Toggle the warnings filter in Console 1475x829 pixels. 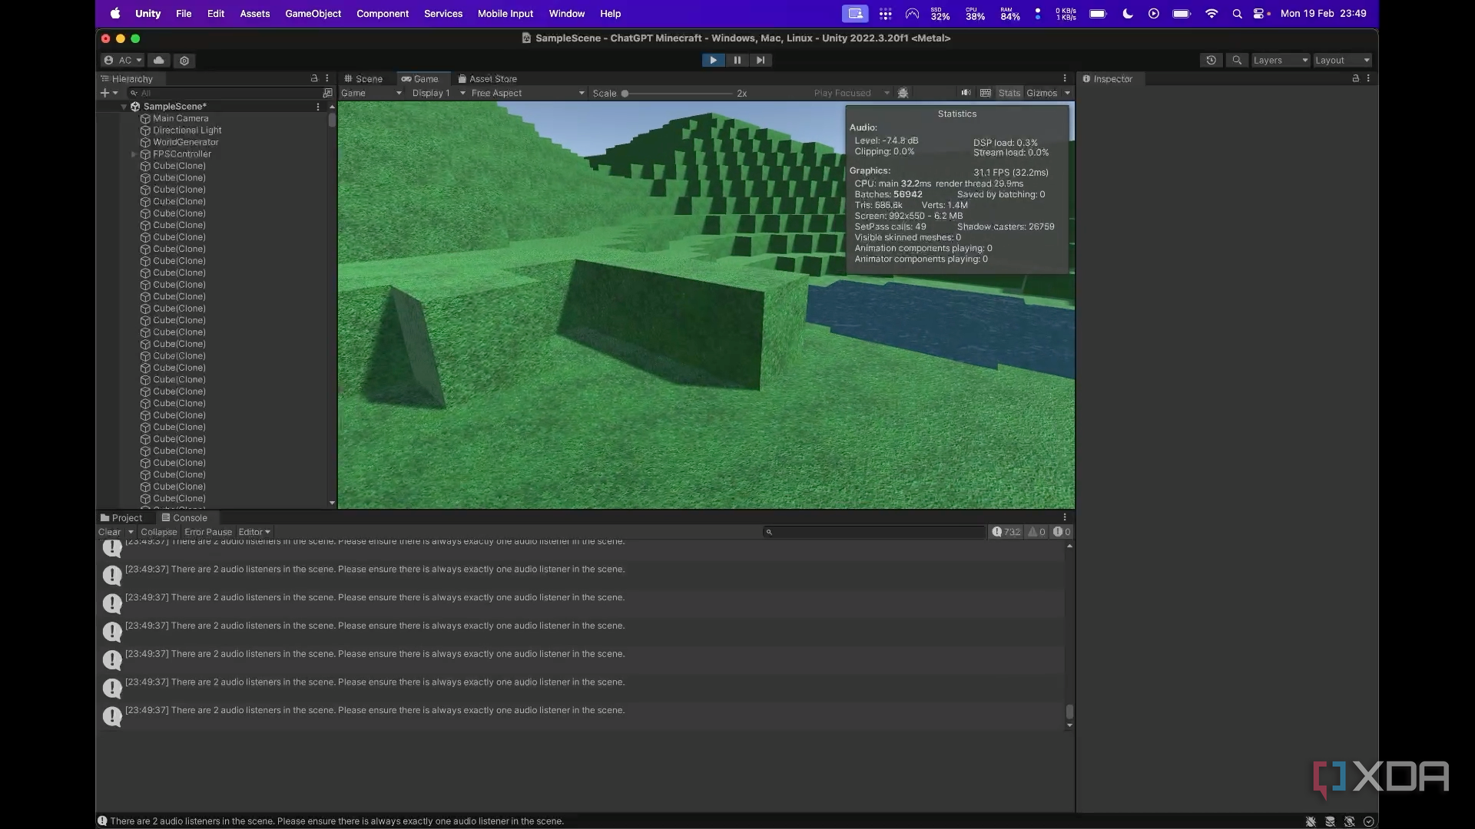[1037, 532]
